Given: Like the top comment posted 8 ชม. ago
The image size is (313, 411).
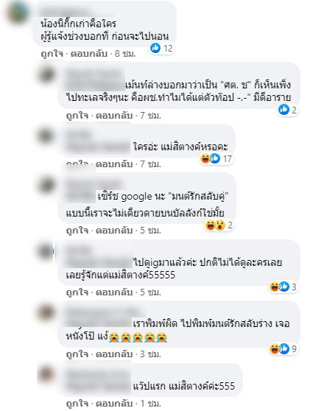Looking at the screenshot, I should [x=52, y=54].
